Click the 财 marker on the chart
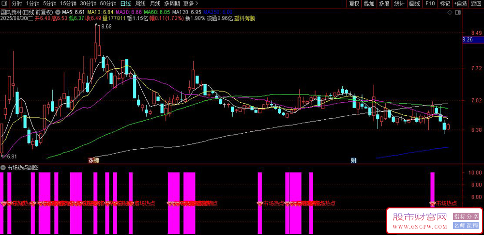Image resolution: width=484 pixels, height=235 pixels. point(354,160)
